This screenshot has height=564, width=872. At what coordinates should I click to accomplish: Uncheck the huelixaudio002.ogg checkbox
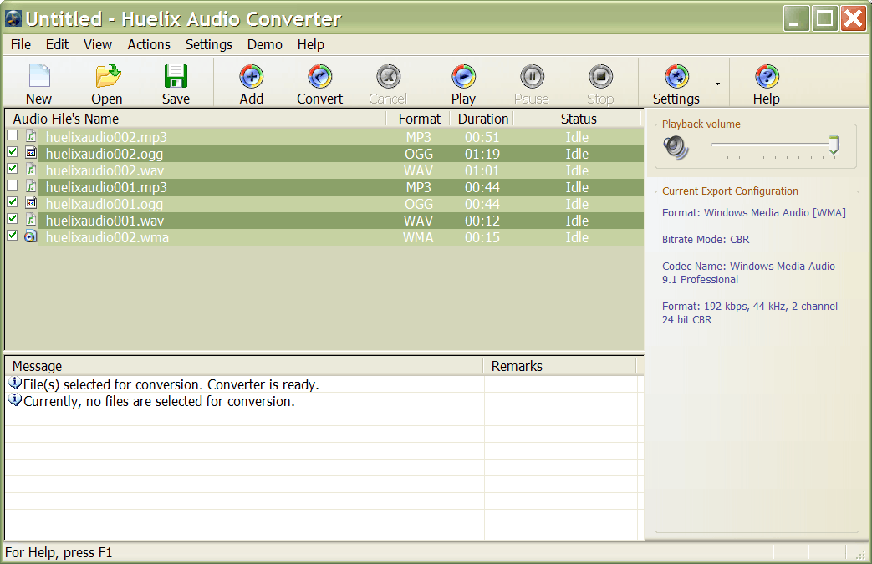[x=12, y=152]
